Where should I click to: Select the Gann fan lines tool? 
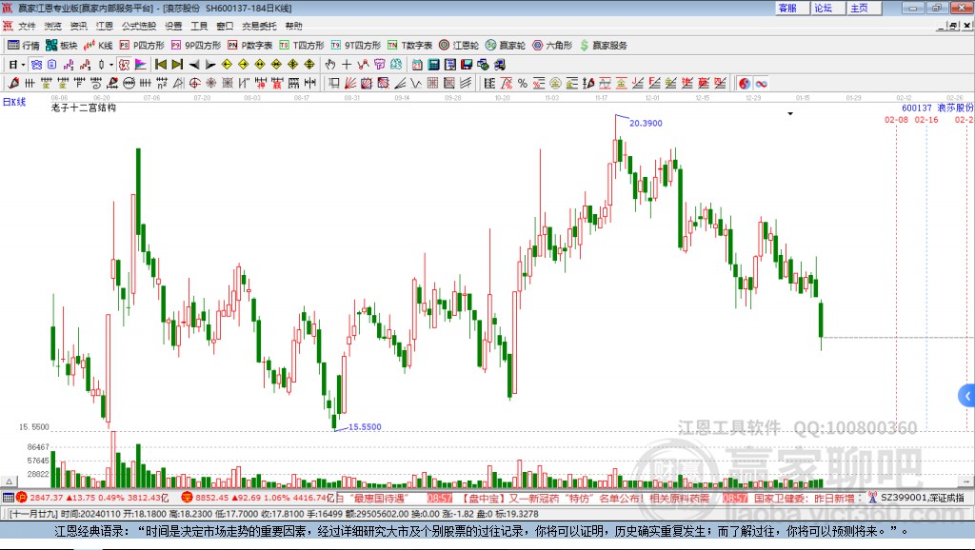(x=350, y=84)
